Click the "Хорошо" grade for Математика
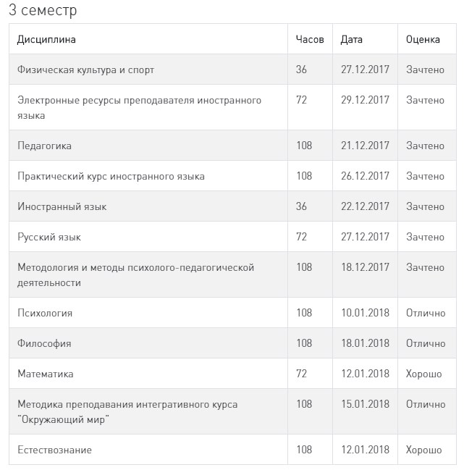This screenshot has height=470, width=464. click(423, 374)
